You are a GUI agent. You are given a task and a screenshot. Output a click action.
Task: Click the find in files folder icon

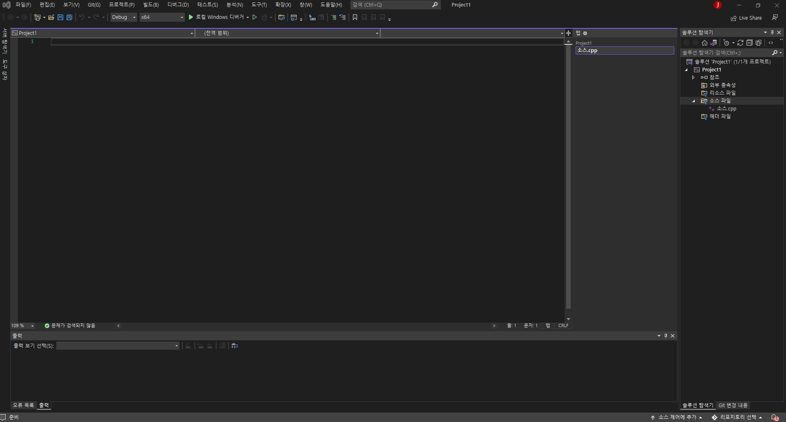coord(281,17)
